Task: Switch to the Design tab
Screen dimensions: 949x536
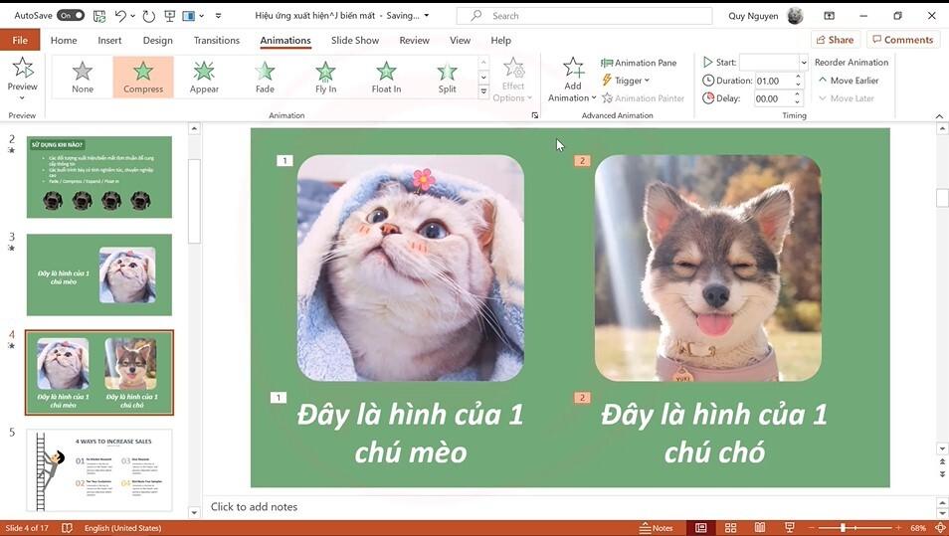Action: [157, 40]
